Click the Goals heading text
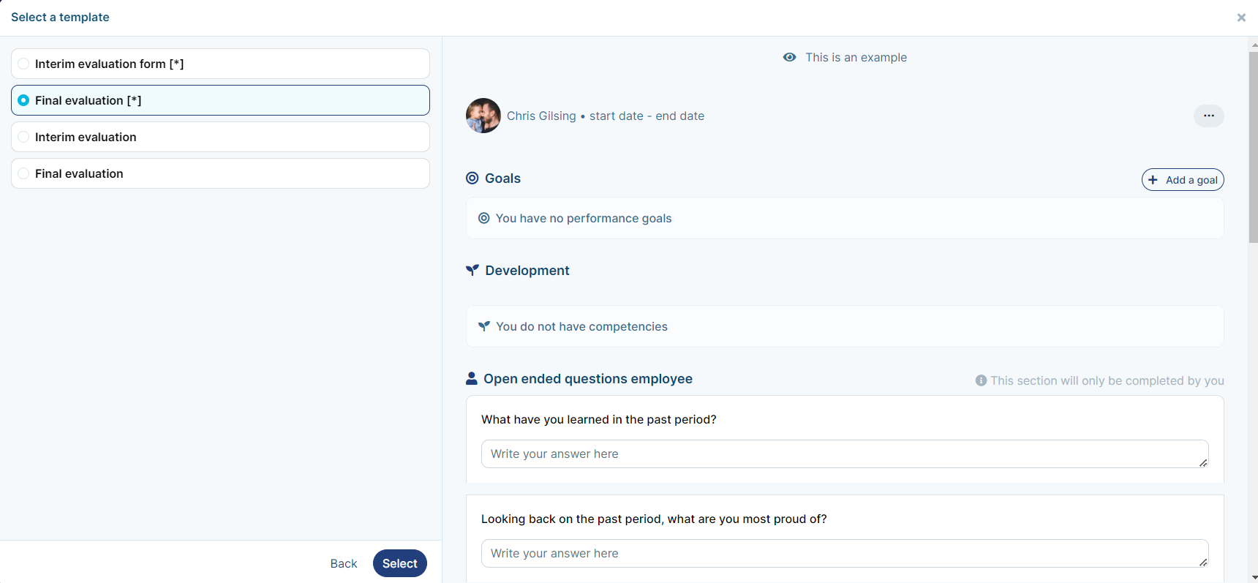 [503, 178]
